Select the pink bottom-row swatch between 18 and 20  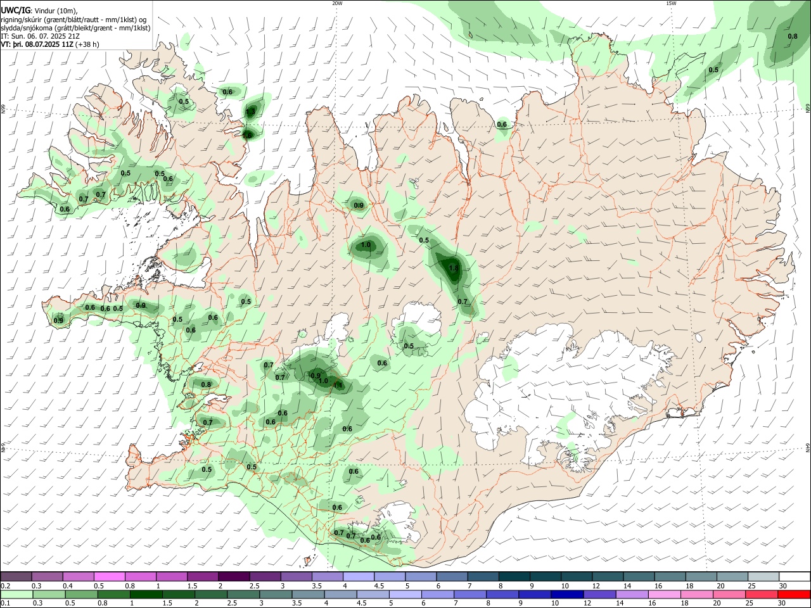(697, 595)
